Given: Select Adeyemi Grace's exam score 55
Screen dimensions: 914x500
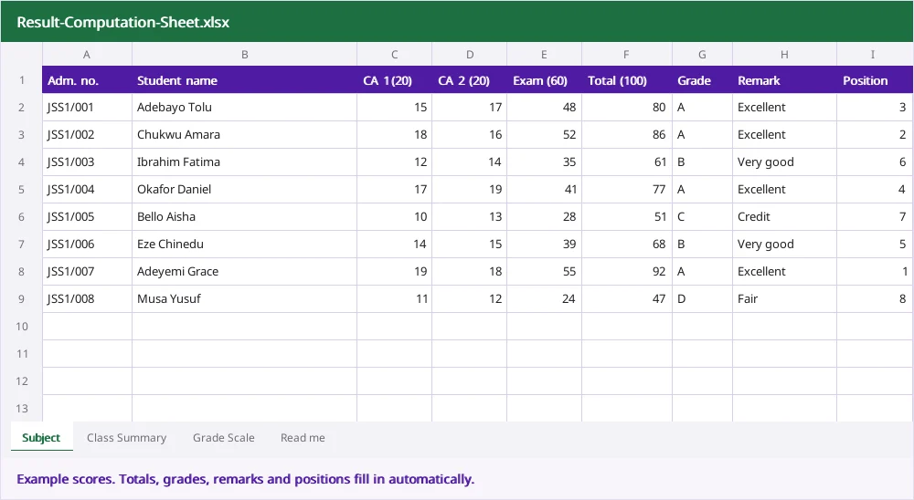Looking at the screenshot, I should coord(544,271).
